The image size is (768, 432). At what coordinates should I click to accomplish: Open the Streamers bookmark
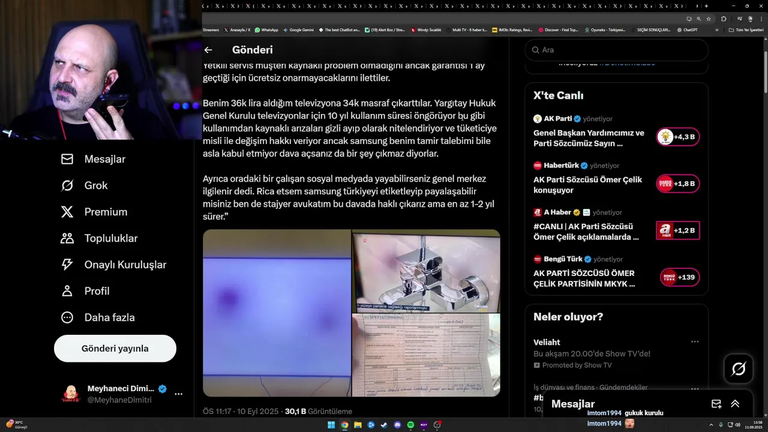211,29
